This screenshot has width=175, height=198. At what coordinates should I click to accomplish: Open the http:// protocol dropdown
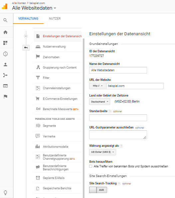[98, 86]
